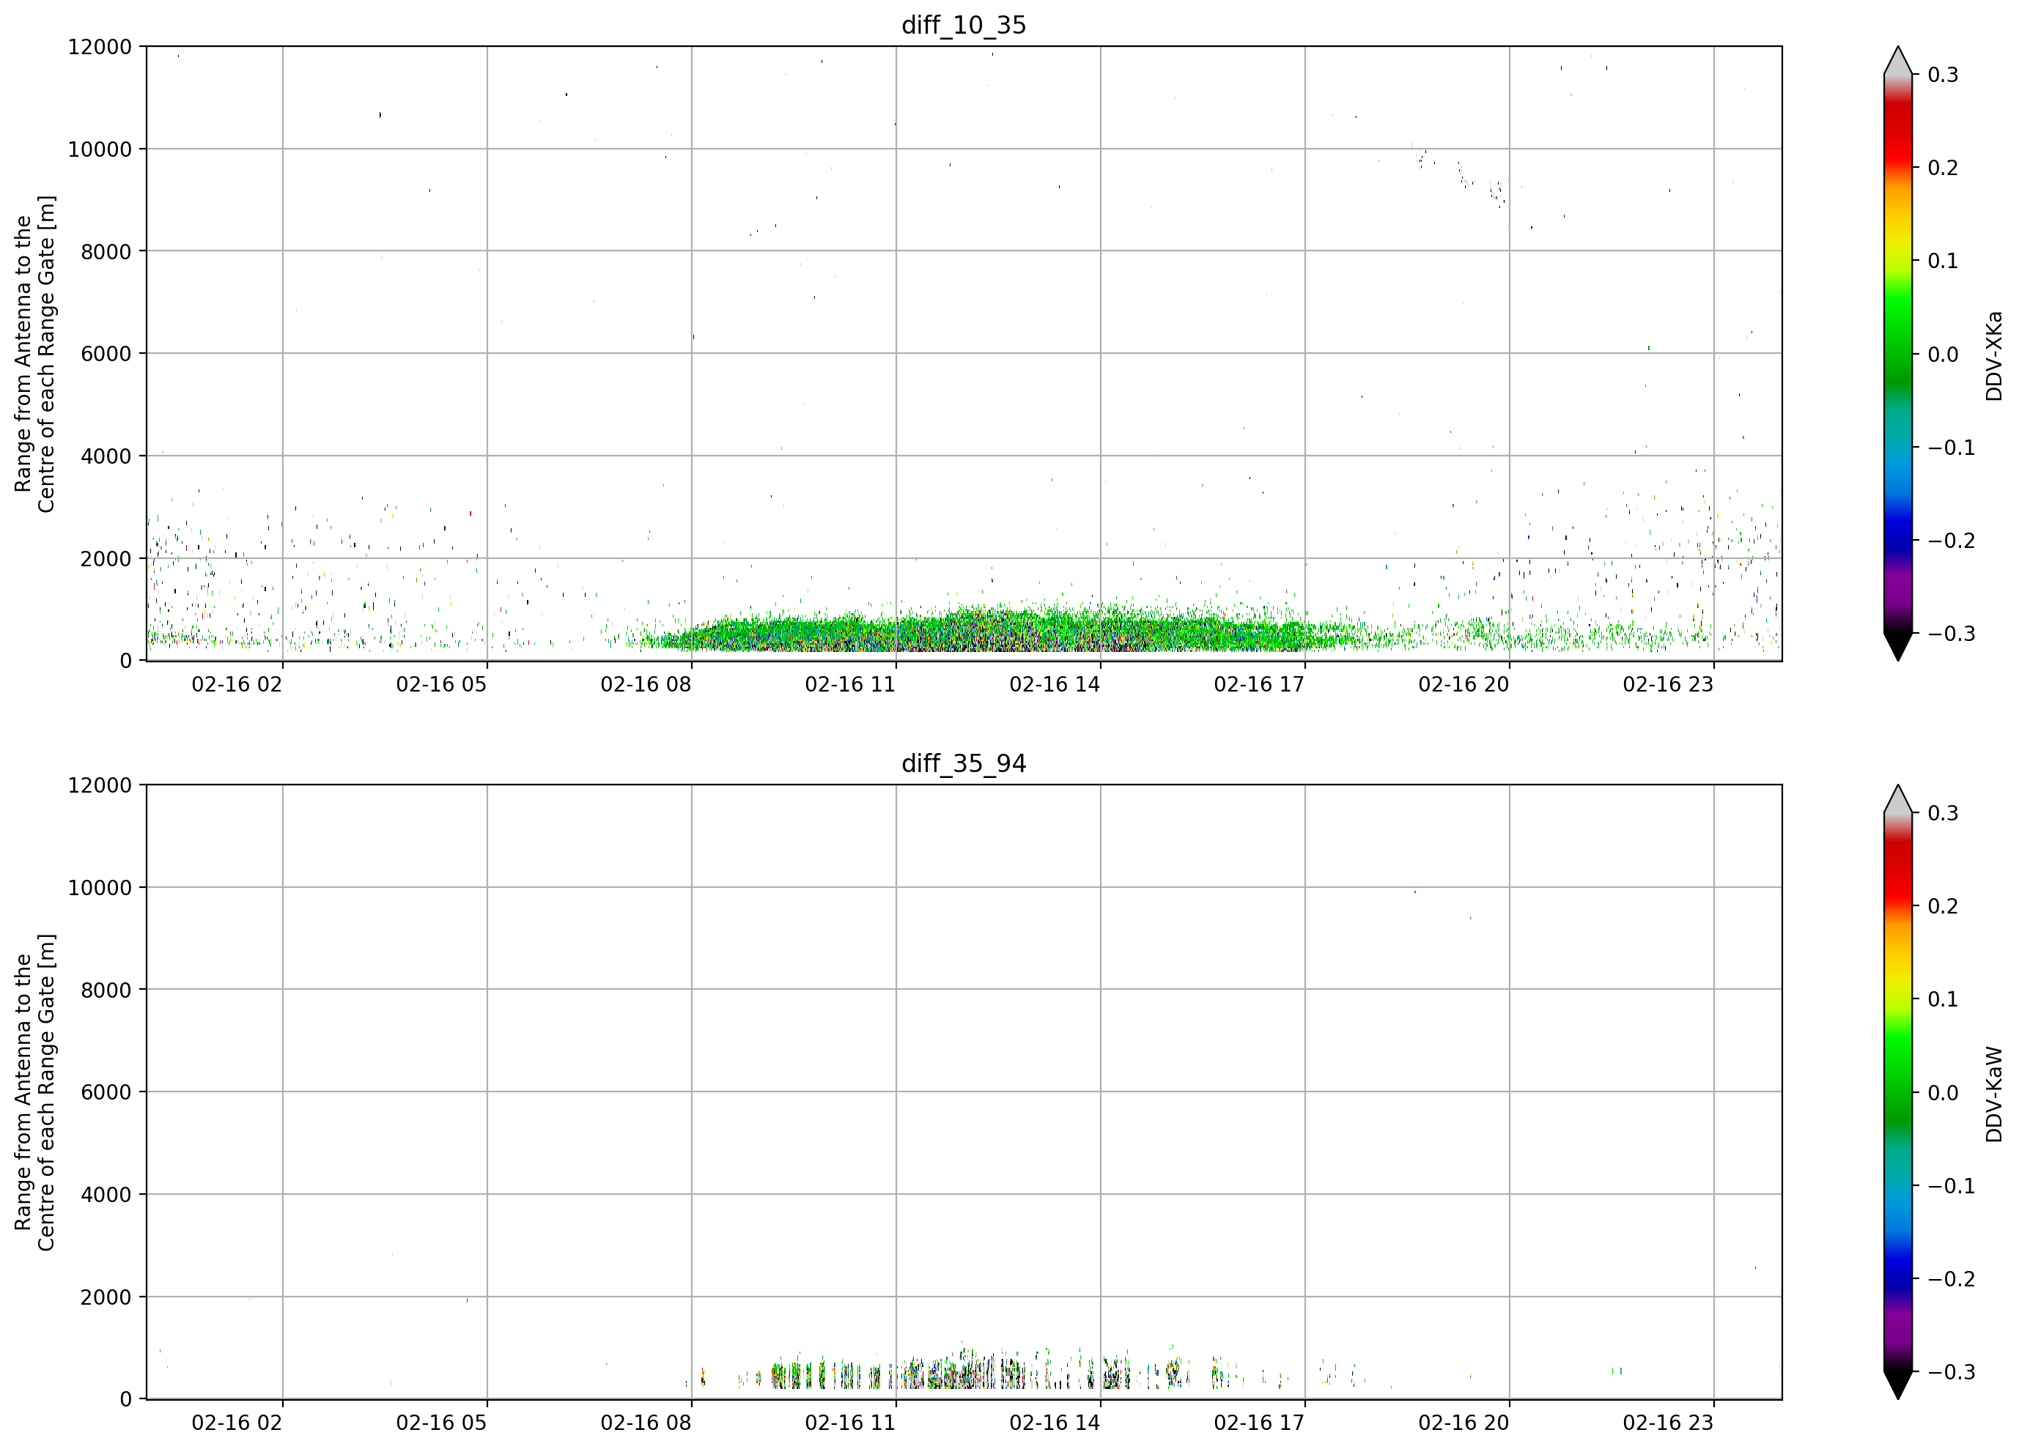Click the 8000 y-tick in diff_35_94 plot
Image resolution: width=2019 pixels, height=1449 pixels.
click(106, 990)
